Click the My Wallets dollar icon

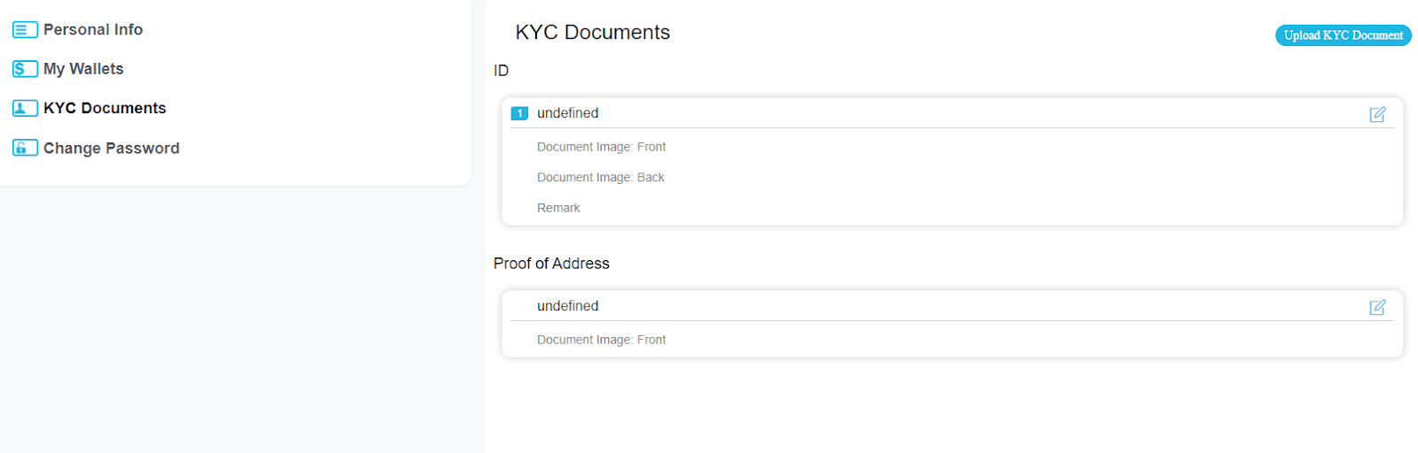coord(25,69)
